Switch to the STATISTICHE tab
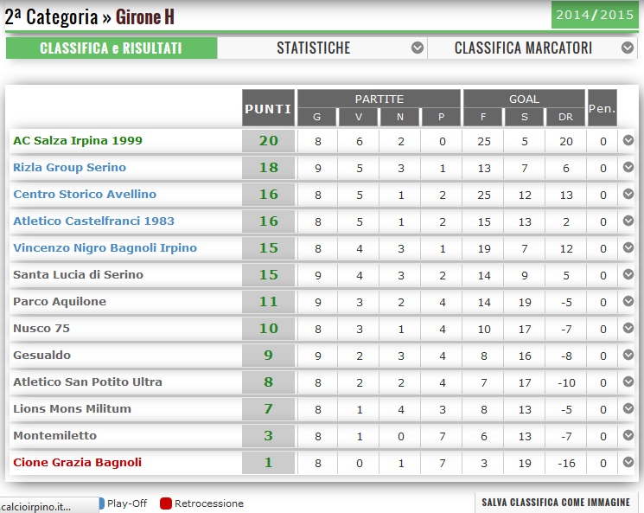 click(313, 48)
